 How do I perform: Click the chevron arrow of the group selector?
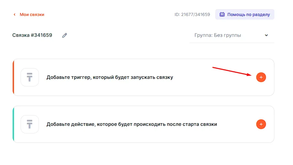266,35
